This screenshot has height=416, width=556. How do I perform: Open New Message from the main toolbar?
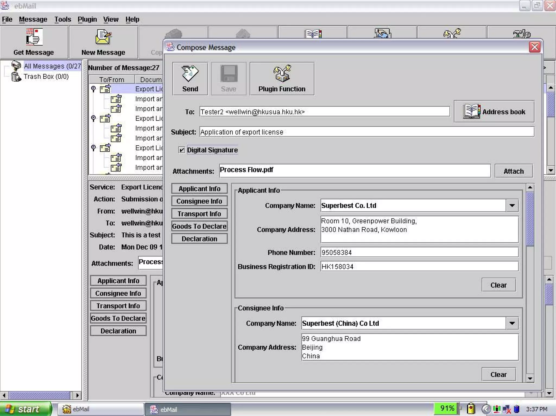tap(103, 42)
